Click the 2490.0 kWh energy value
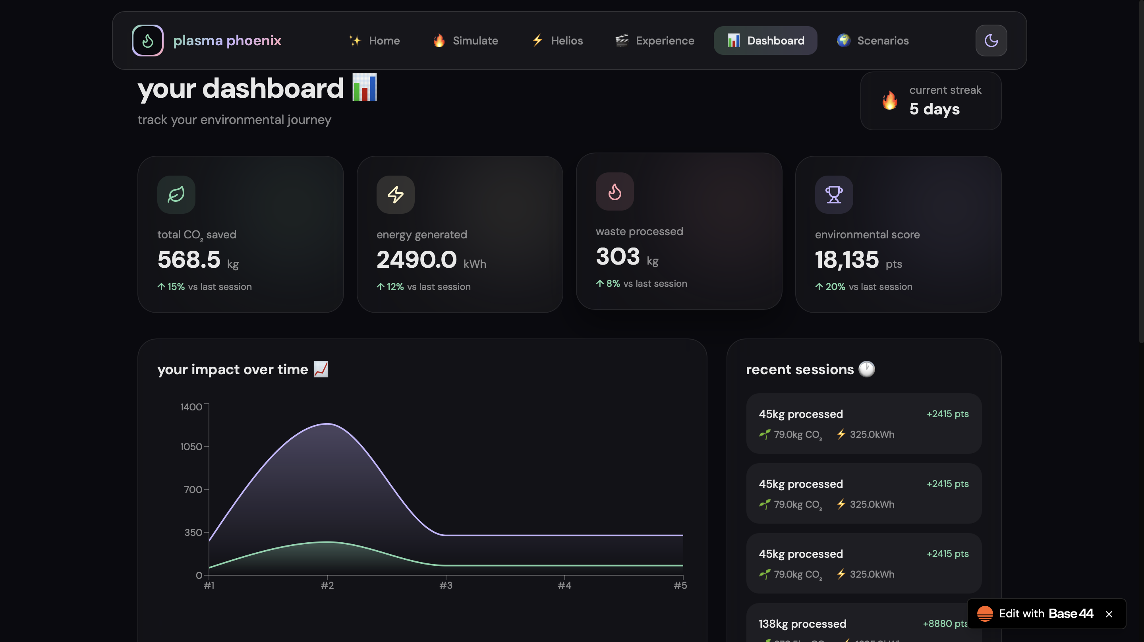This screenshot has height=642, width=1144. point(431,259)
